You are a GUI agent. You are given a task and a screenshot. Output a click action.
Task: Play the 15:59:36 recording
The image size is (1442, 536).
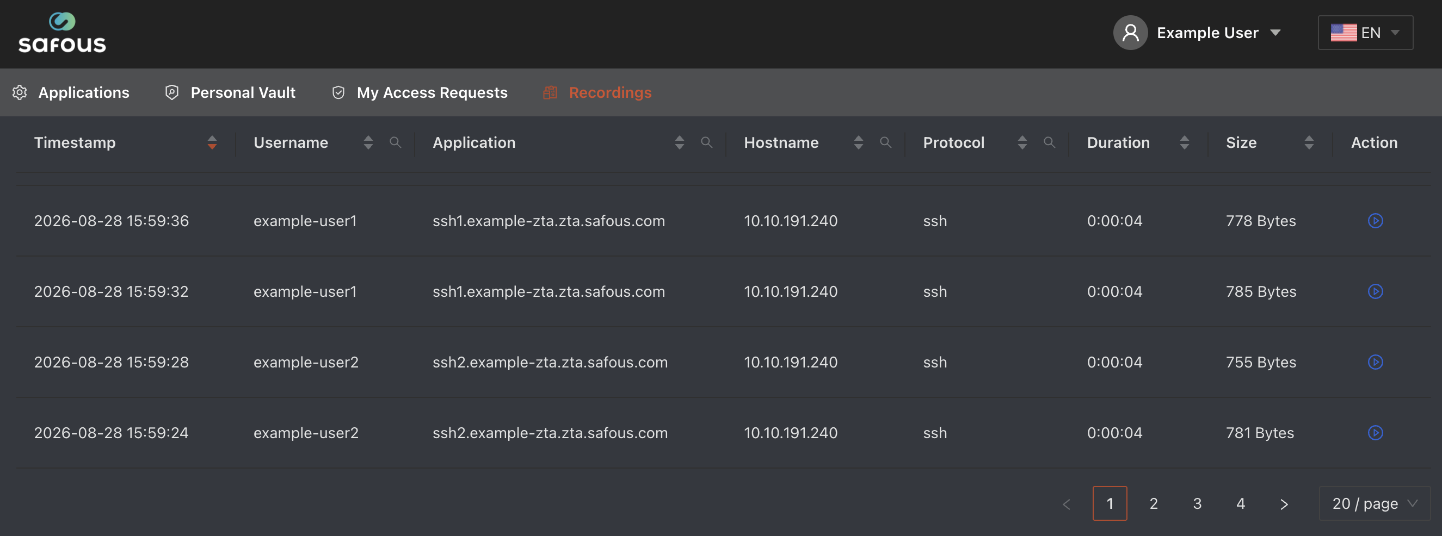[x=1375, y=221]
